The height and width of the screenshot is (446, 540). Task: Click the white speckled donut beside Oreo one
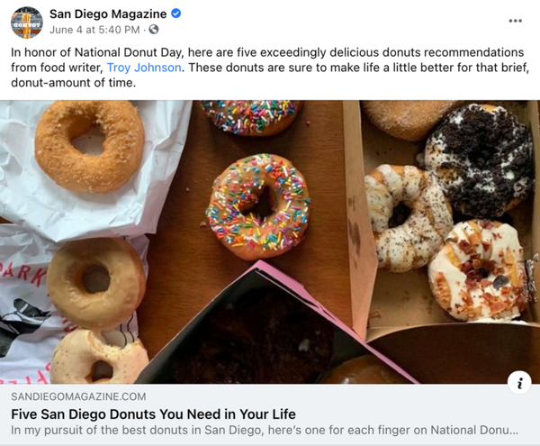(x=408, y=218)
